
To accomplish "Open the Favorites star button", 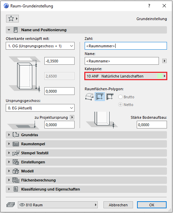I will coord(12,18).
